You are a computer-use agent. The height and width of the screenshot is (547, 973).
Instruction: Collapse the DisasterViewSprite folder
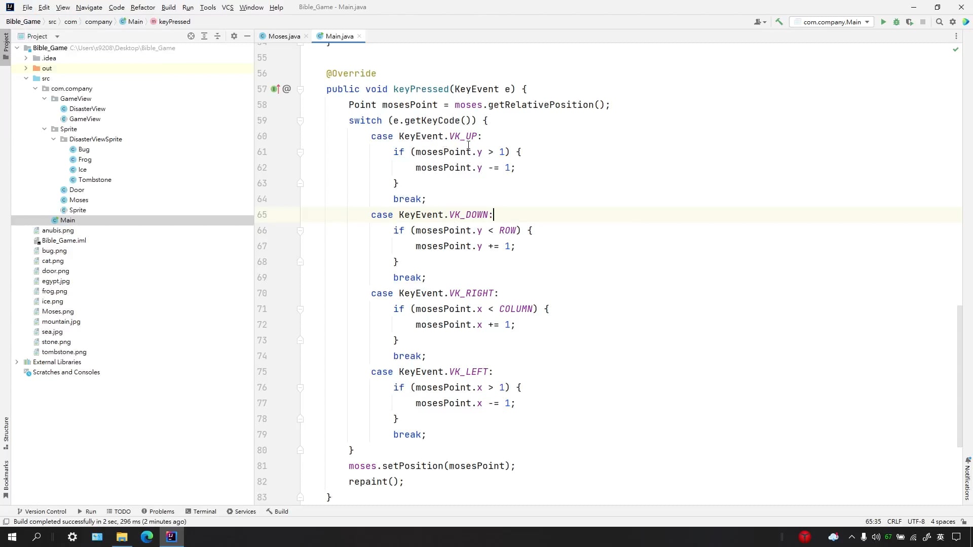click(x=54, y=139)
